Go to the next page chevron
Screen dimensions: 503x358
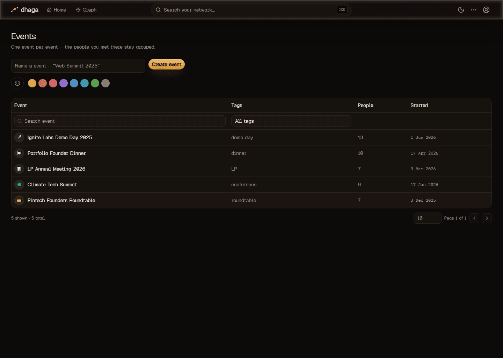(487, 218)
